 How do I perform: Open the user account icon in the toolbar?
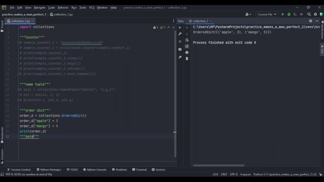[248, 14]
